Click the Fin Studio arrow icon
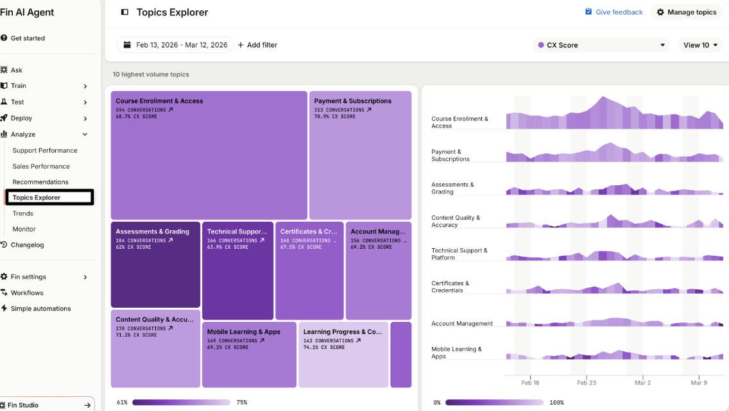The height and width of the screenshot is (411, 729). point(87,405)
